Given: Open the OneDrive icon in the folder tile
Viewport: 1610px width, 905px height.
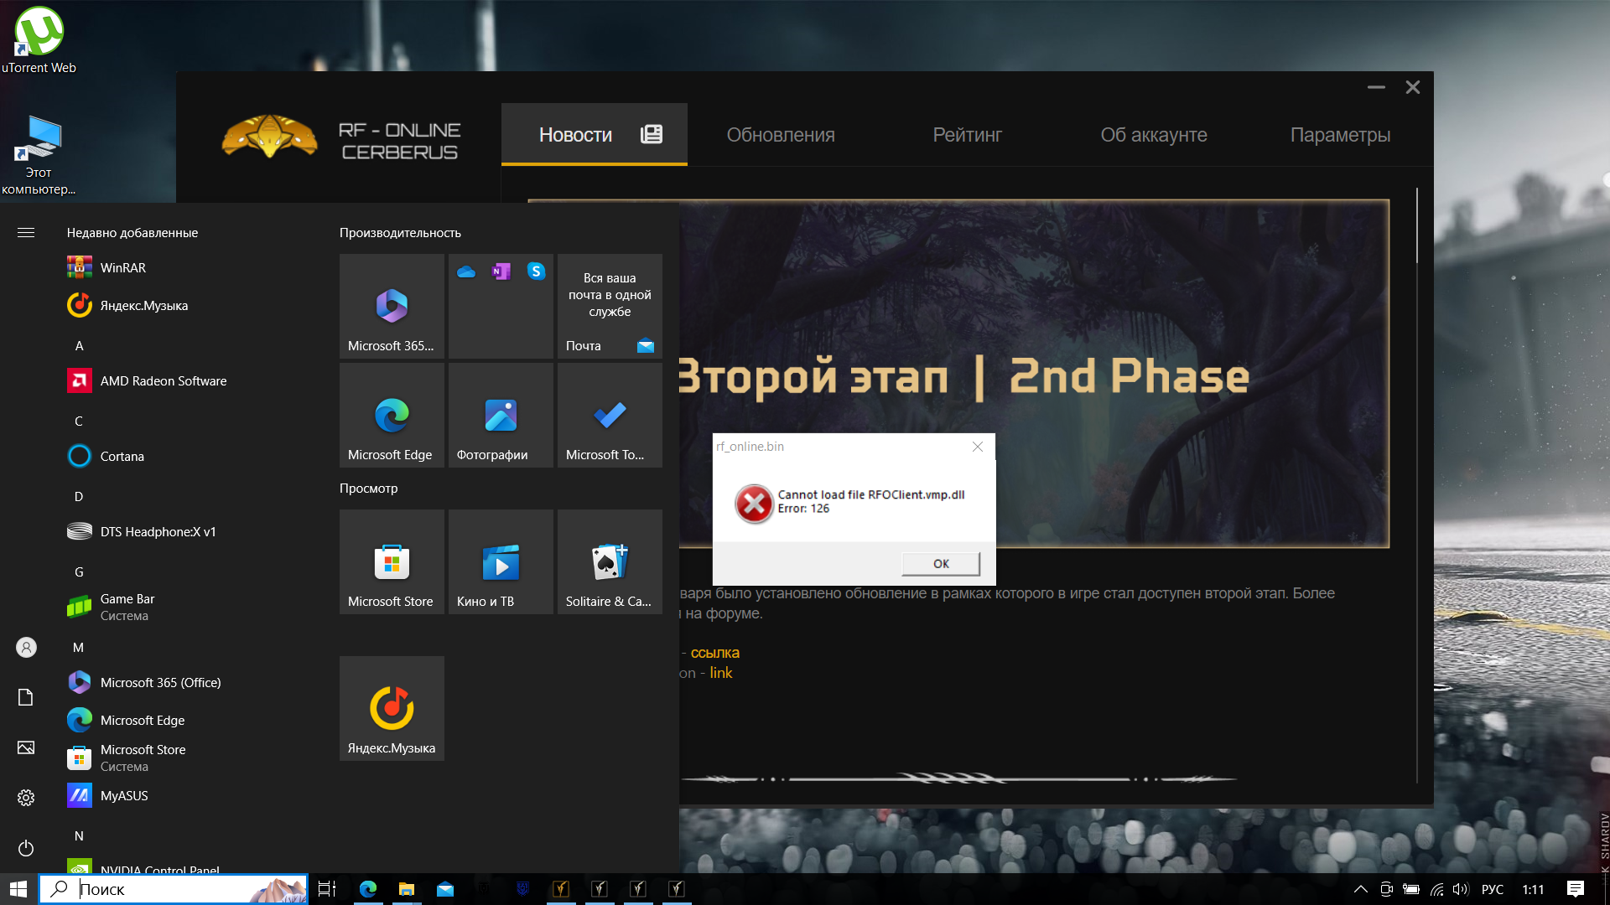Looking at the screenshot, I should (x=466, y=271).
